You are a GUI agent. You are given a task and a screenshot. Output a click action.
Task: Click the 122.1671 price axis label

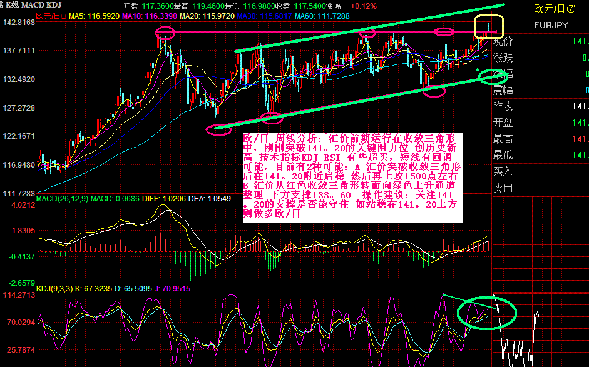tap(18, 136)
